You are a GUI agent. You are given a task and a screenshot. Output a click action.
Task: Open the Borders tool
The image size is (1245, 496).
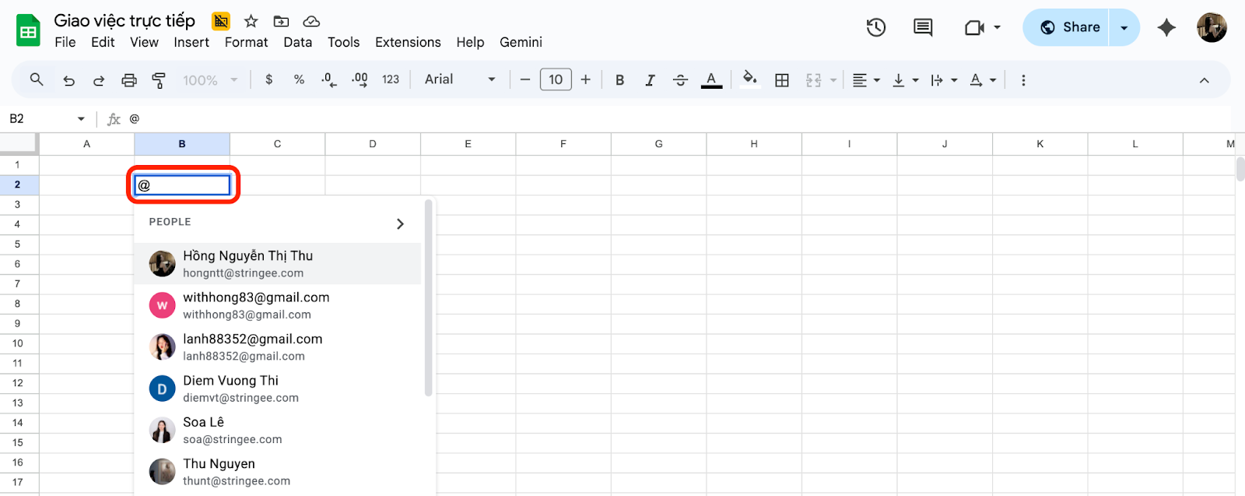782,80
